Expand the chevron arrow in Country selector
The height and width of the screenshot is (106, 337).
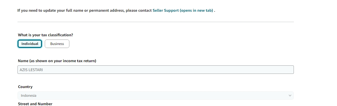[290, 96]
